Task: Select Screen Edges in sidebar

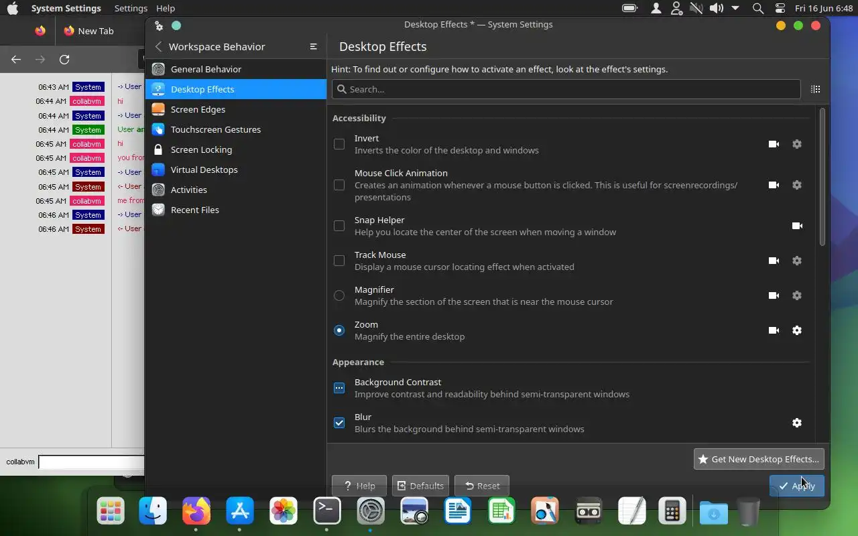Action: (x=236, y=109)
